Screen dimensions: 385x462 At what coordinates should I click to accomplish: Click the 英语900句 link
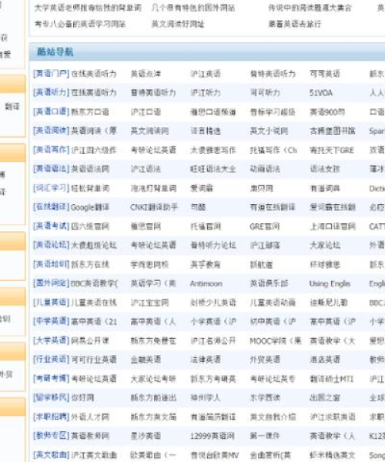tap(327, 112)
